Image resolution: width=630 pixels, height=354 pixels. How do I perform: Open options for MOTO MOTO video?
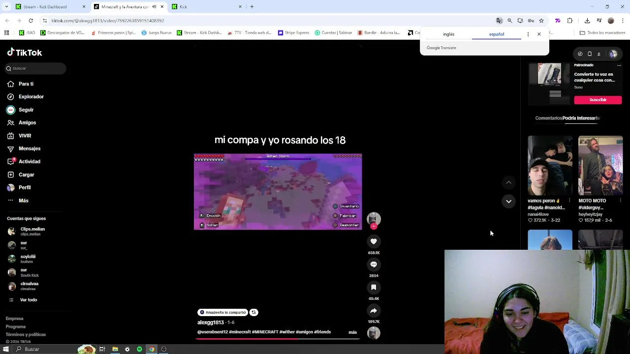pos(620,201)
